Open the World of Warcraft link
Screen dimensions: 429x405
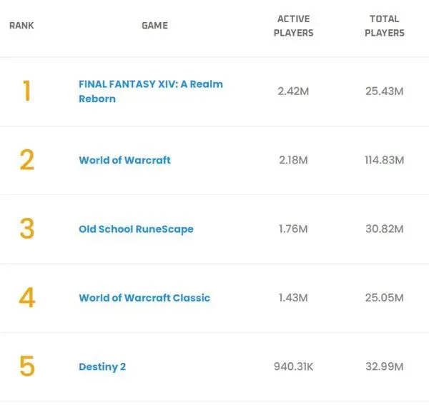point(124,160)
